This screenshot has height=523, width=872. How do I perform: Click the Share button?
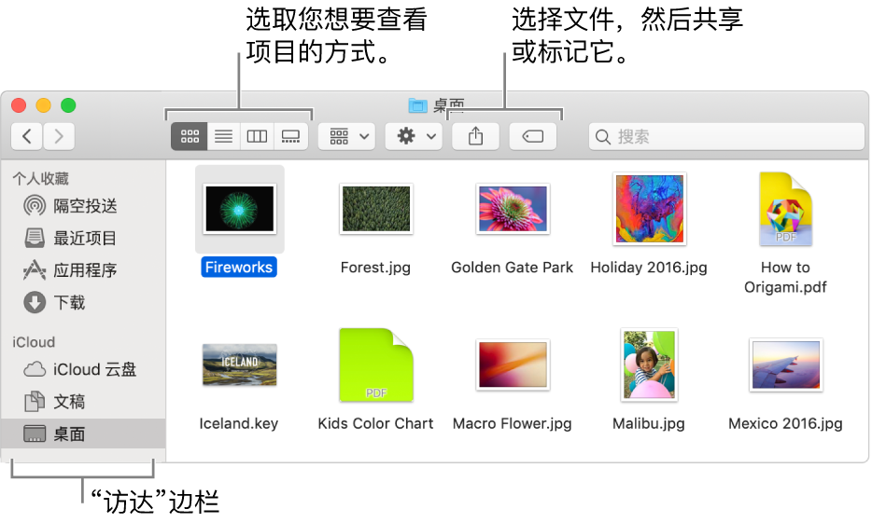475,137
